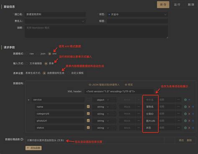The height and width of the screenshot is (154, 198).
Task: Open 状态 dropdown showing 开发中
Action: coord(137,15)
